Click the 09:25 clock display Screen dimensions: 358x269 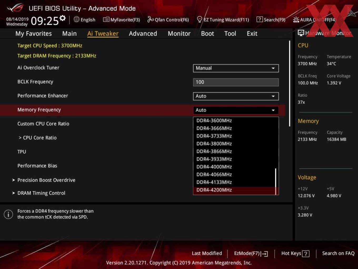click(45, 21)
